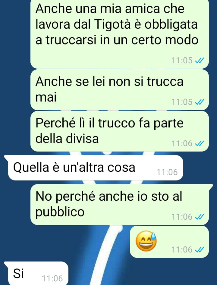Tap the 11:06 timestamp on 'della divisa' message

[182, 144]
